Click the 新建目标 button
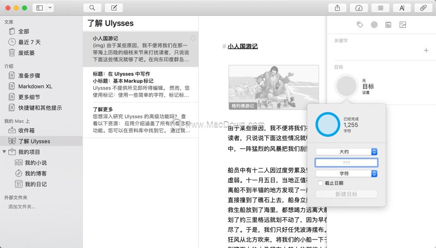436x248 pixels. point(347,194)
